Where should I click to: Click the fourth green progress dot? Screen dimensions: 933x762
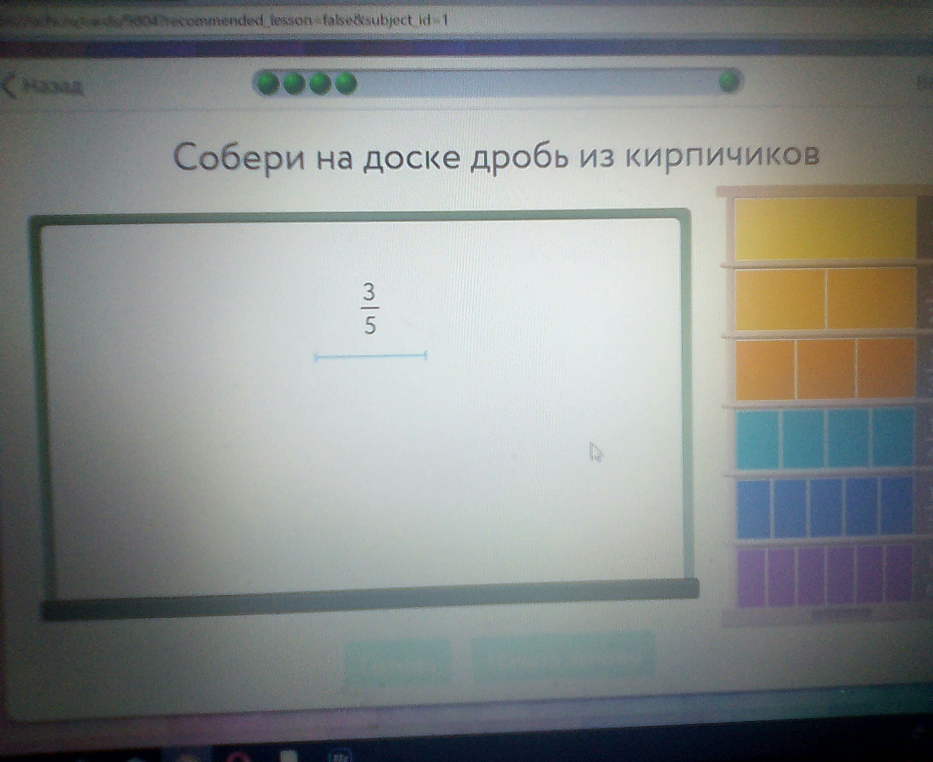(x=346, y=83)
